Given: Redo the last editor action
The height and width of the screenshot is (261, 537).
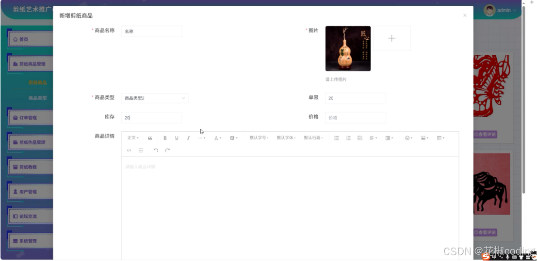Looking at the screenshot, I should click(x=167, y=150).
